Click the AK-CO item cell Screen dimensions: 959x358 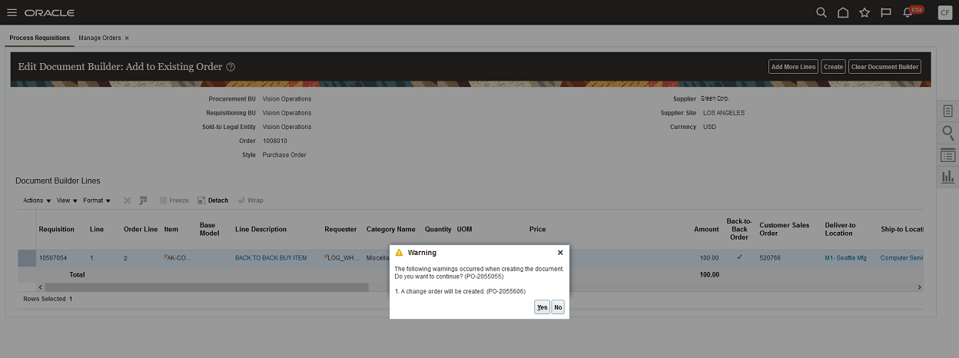coord(178,258)
